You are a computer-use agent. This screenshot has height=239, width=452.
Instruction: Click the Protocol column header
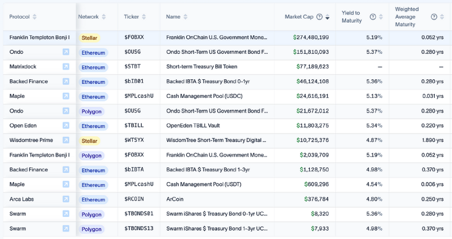click(19, 17)
